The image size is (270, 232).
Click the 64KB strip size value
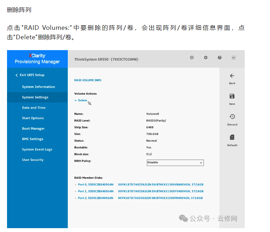tap(150, 127)
